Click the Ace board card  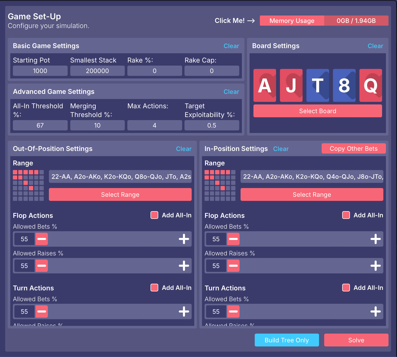(x=265, y=85)
